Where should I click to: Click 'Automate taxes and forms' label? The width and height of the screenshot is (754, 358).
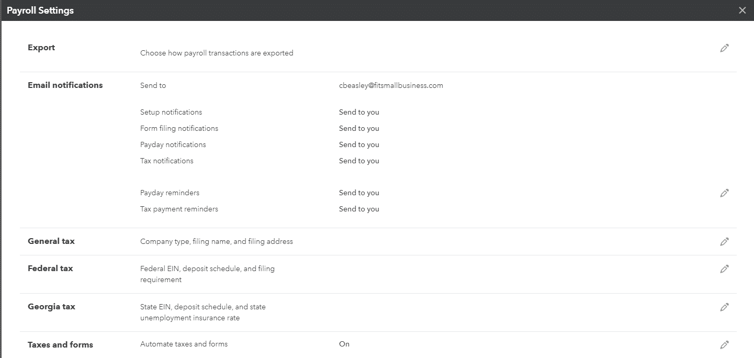click(184, 344)
